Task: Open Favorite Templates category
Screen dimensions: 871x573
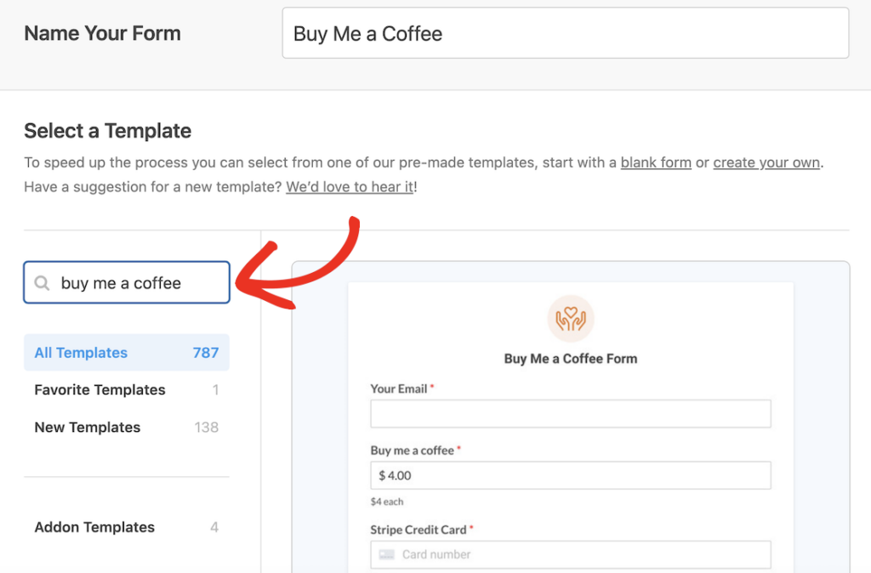Action: [127, 389]
